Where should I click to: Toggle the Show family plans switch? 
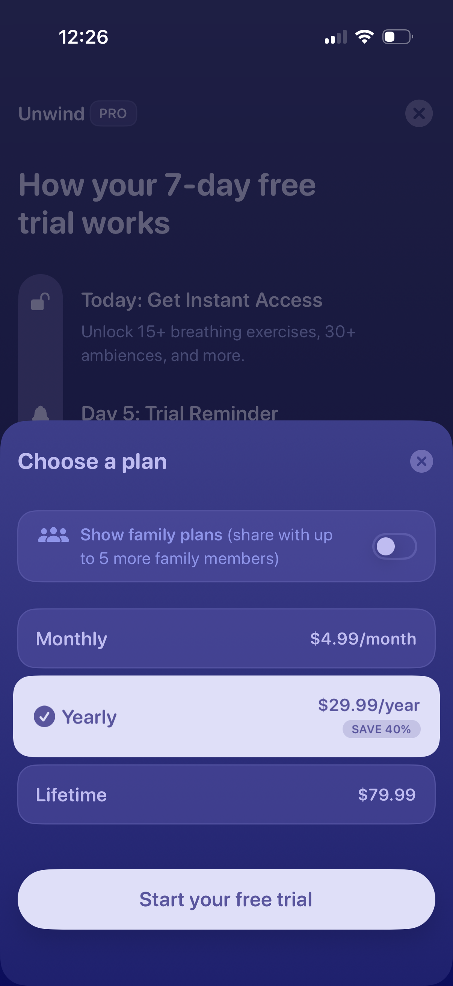click(394, 546)
